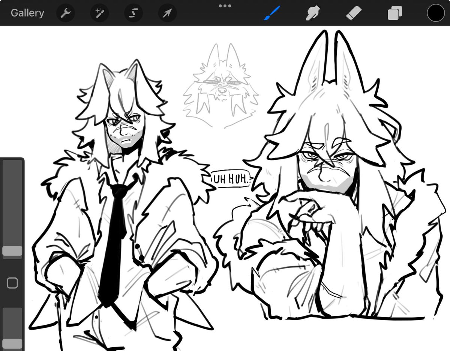450x351 pixels.
Task: Tap the Smudge tool to open its brush options
Action: pyautogui.click(x=312, y=12)
